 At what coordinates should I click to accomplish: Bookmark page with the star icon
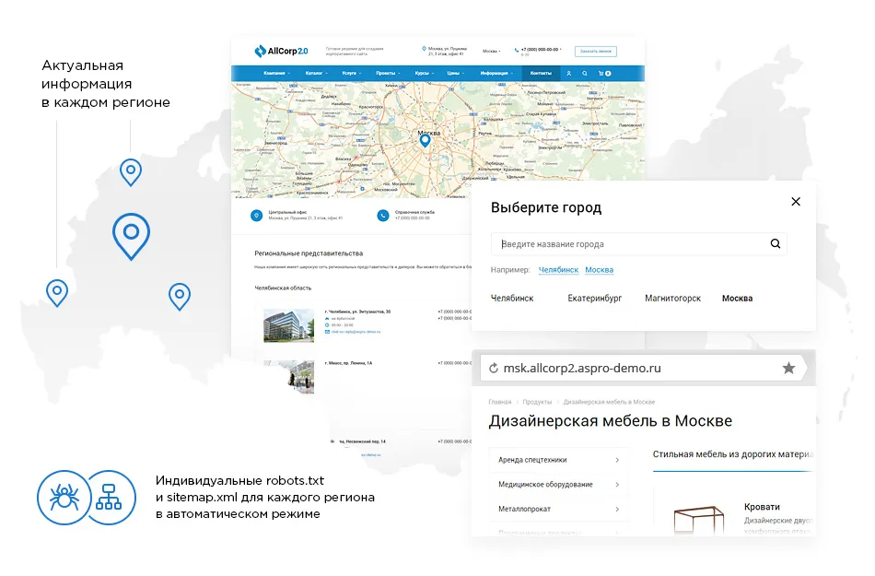pos(788,368)
